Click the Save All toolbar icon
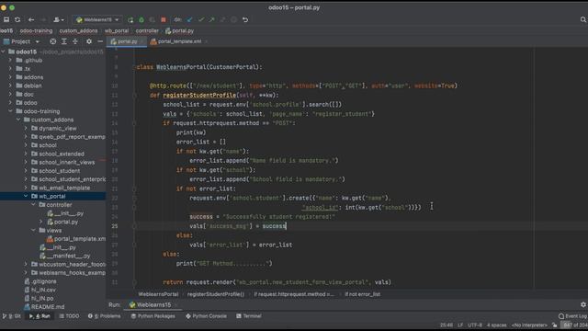 click(6, 19)
